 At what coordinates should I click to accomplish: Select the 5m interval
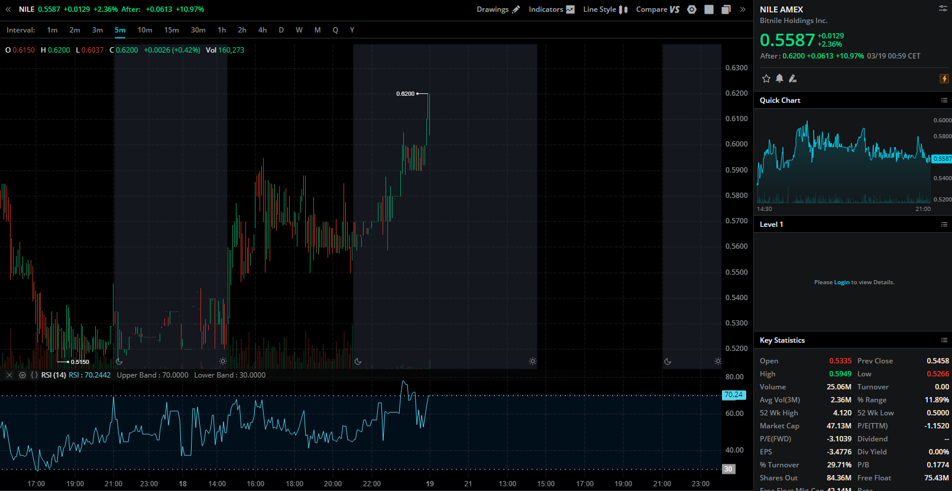[x=120, y=30]
